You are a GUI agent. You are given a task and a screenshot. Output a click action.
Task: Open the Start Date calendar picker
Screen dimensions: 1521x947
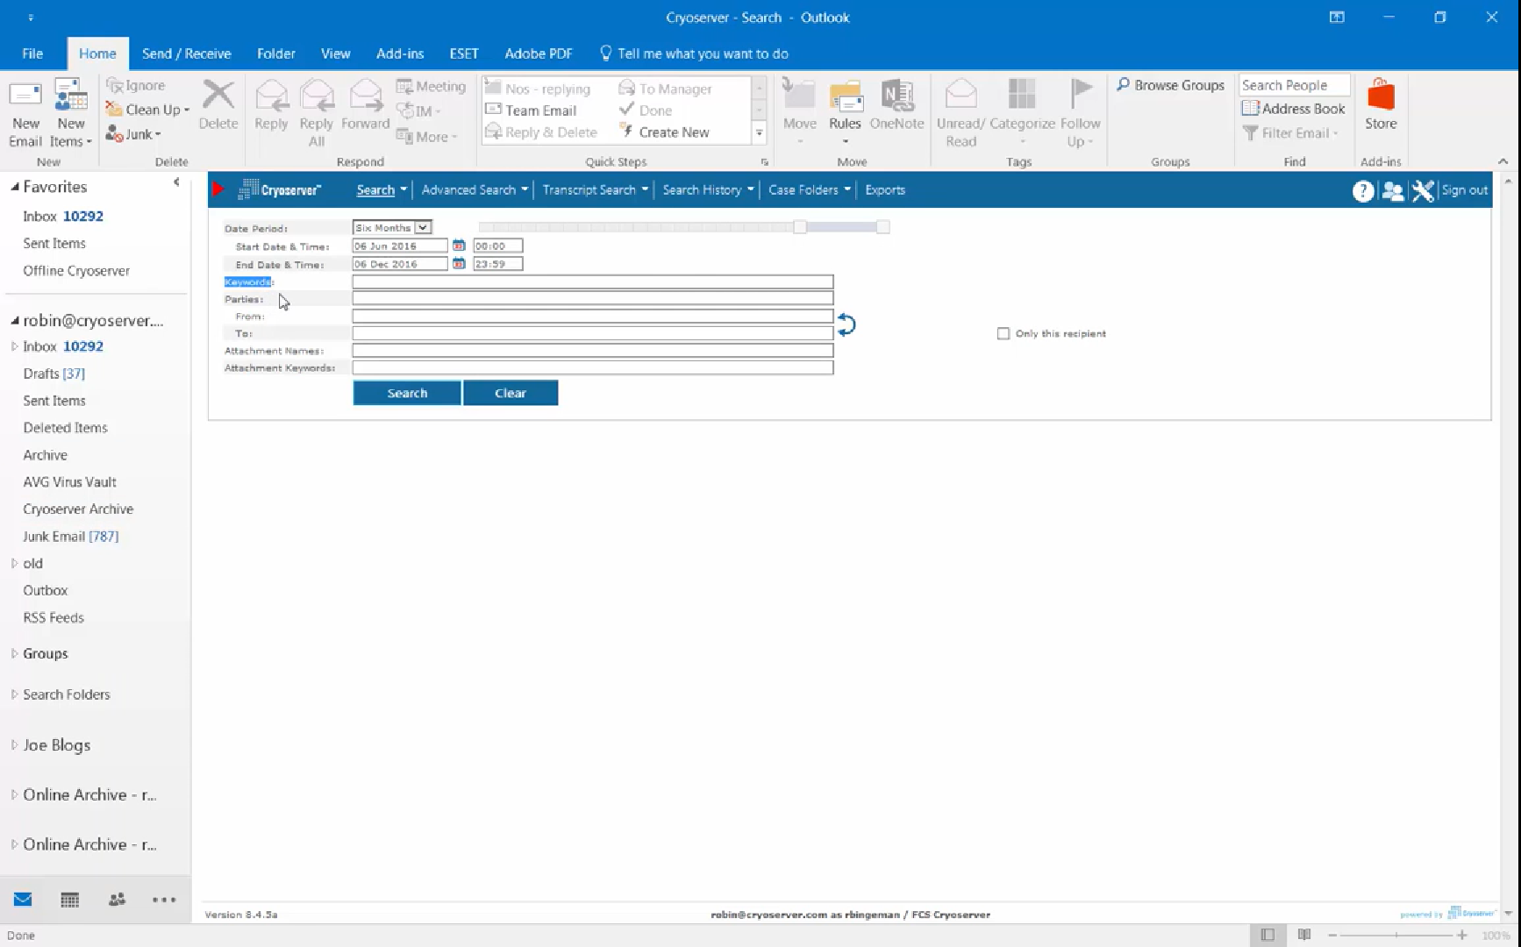click(x=459, y=246)
